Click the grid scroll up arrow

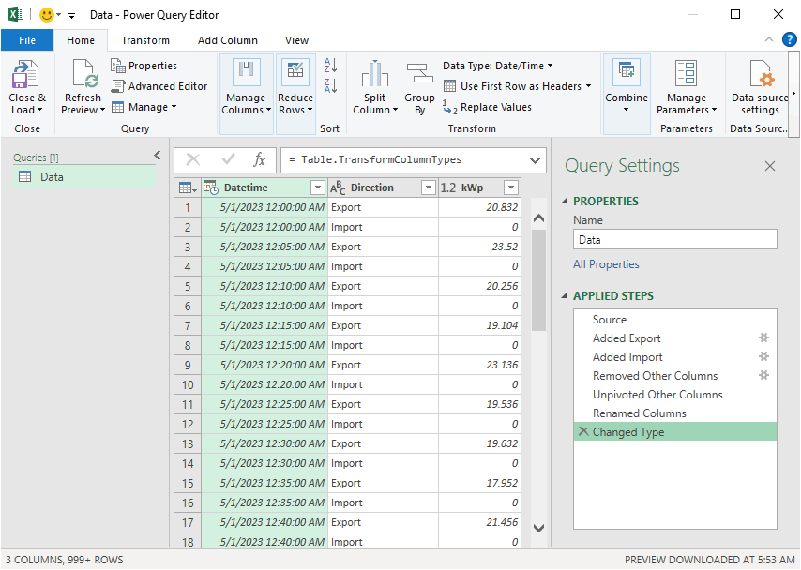[x=538, y=218]
